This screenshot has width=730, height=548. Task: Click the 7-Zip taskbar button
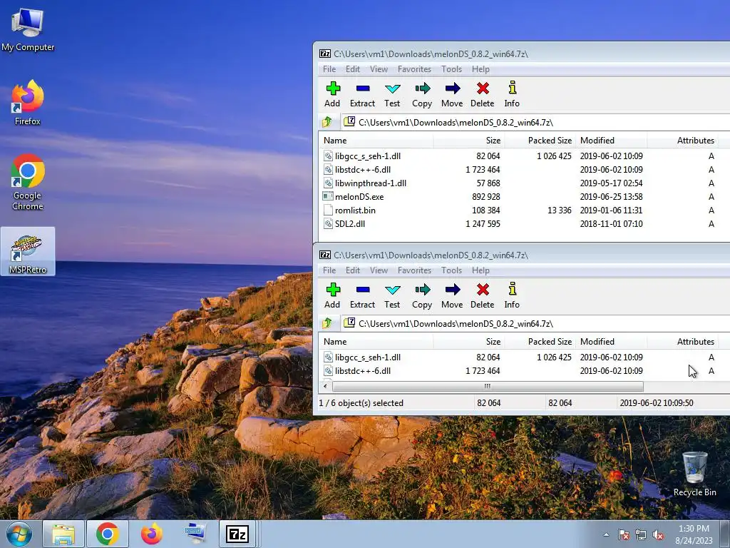pos(237,534)
